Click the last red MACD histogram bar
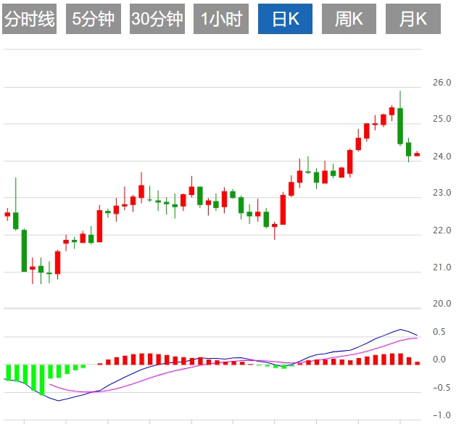Viewport: 464px width, 424px height. [x=418, y=363]
